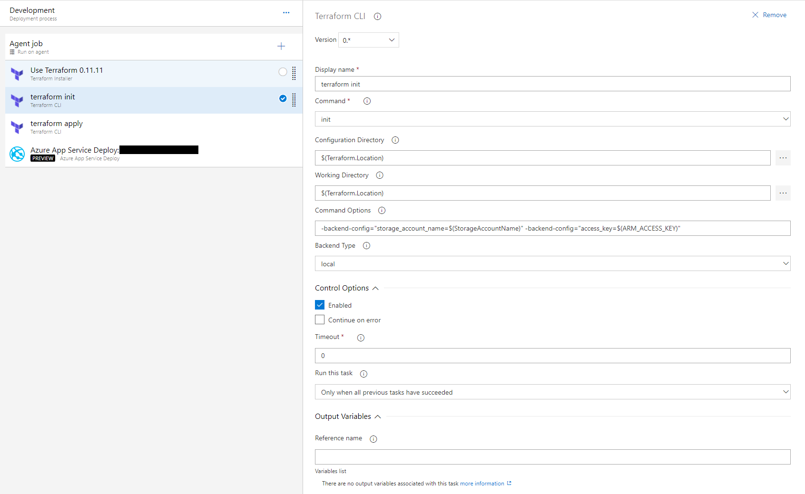Grab the drag handle of terraform init task
805x494 pixels.
(x=294, y=100)
